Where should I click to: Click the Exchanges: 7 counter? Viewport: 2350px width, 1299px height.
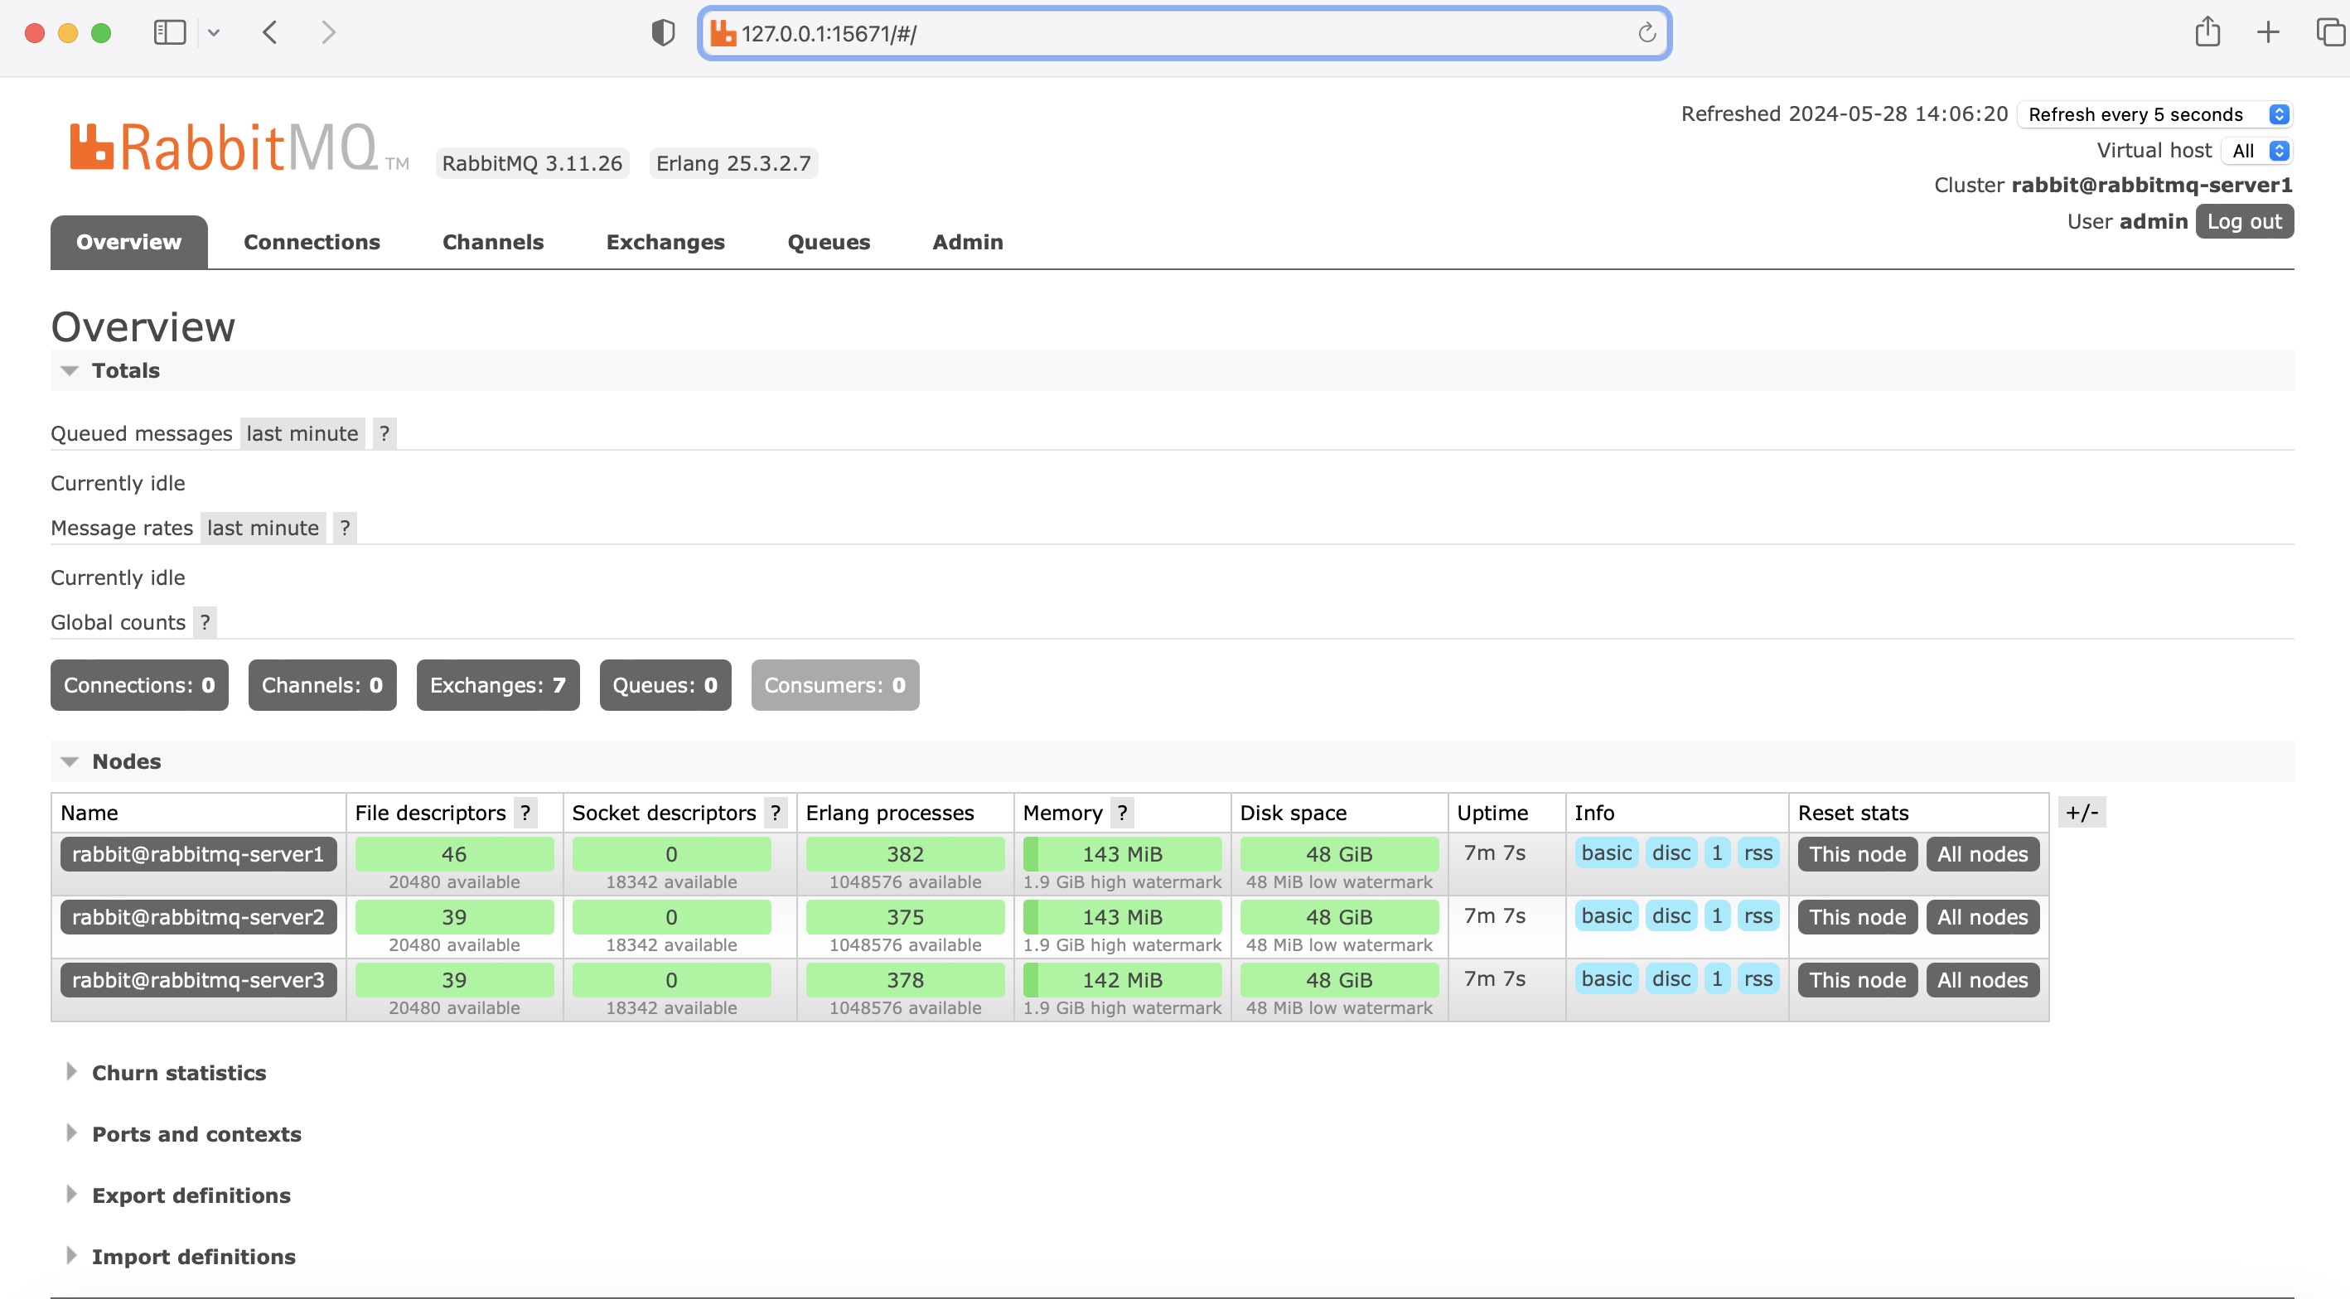pos(497,685)
